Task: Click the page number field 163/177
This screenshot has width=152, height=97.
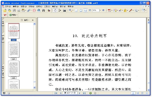Action: [x=70, y=93]
